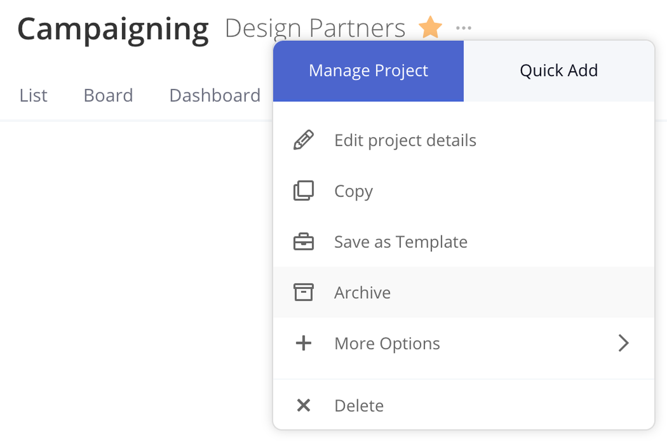Select the Manage Project tab
Viewport: 667px width, 442px height.
[368, 70]
